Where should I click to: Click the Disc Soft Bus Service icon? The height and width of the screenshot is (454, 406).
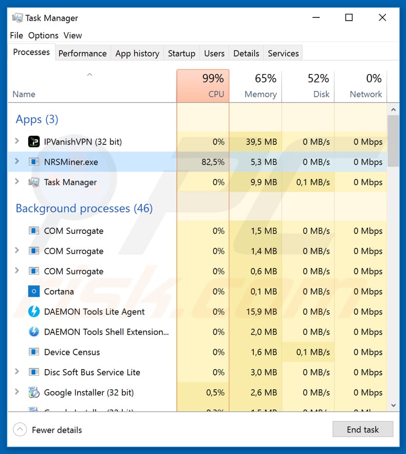(x=34, y=372)
